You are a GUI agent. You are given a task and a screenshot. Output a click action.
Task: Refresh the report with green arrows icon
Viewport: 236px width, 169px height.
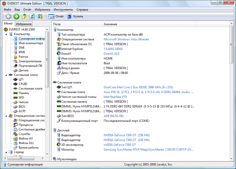tap(32, 16)
